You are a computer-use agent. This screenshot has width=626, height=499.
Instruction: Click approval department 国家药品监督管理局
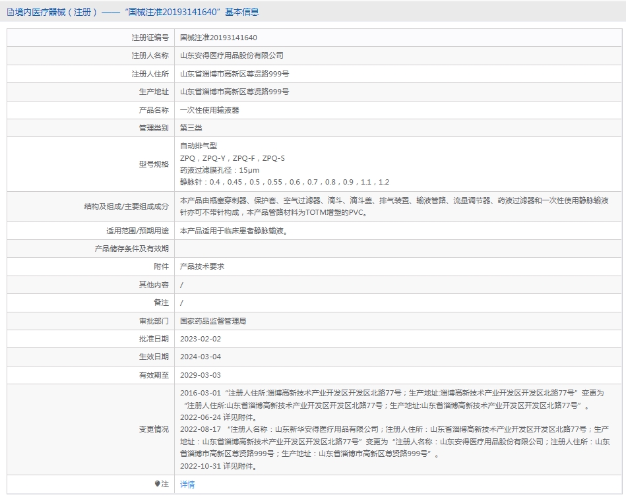point(213,321)
